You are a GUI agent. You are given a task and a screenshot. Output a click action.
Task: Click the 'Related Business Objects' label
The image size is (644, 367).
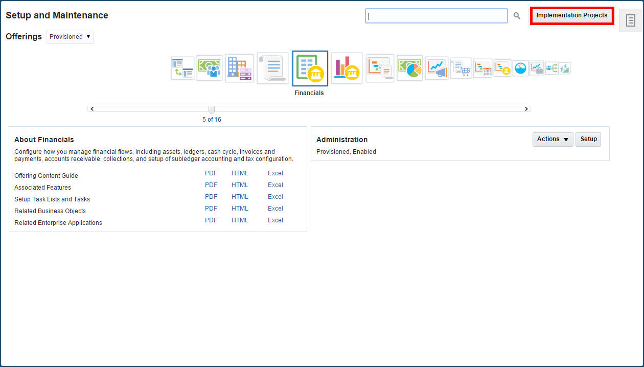[x=50, y=211]
